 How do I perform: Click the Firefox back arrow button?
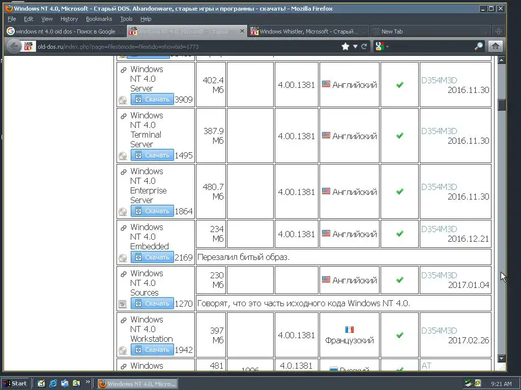point(14,46)
